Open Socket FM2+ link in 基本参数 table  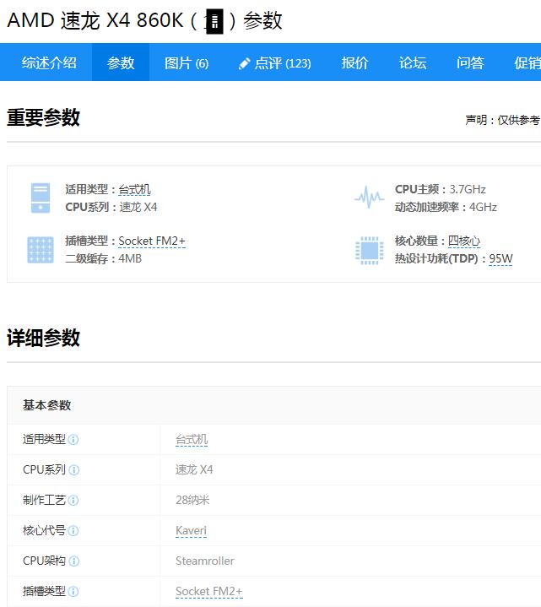pyautogui.click(x=209, y=591)
